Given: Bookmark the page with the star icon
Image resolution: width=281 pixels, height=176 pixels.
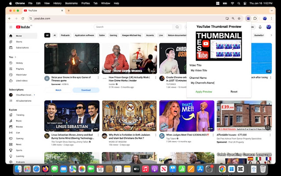Looking at the screenshot, I should (239, 18).
